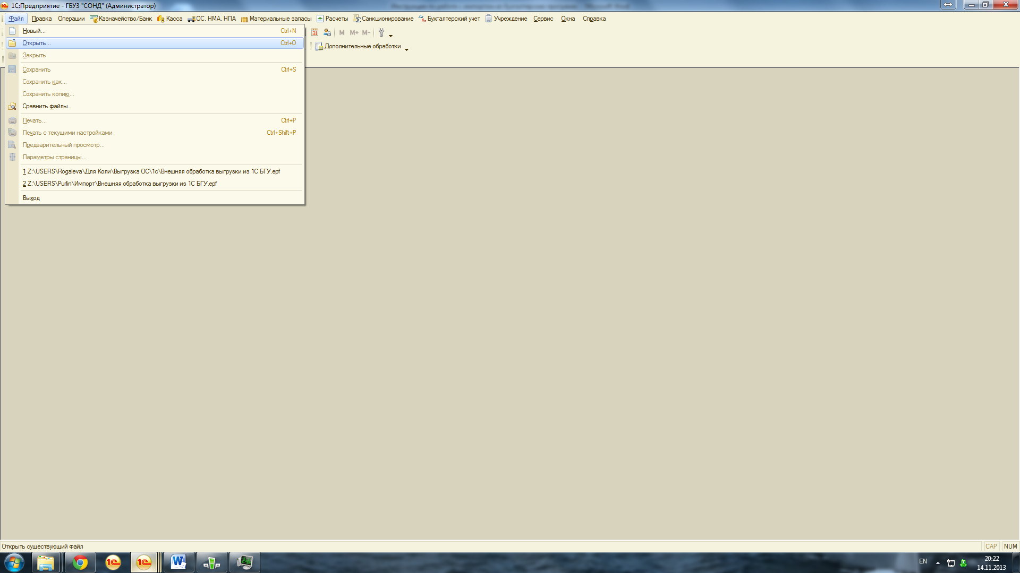Choose Открыть... in the File menu
Screen dimensions: 1020x573
pos(36,43)
